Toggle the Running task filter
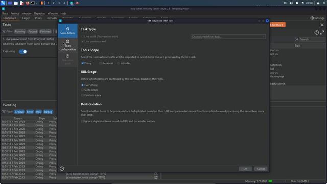Image resolution: width=327 pixels, height=184 pixels. pos(20,31)
